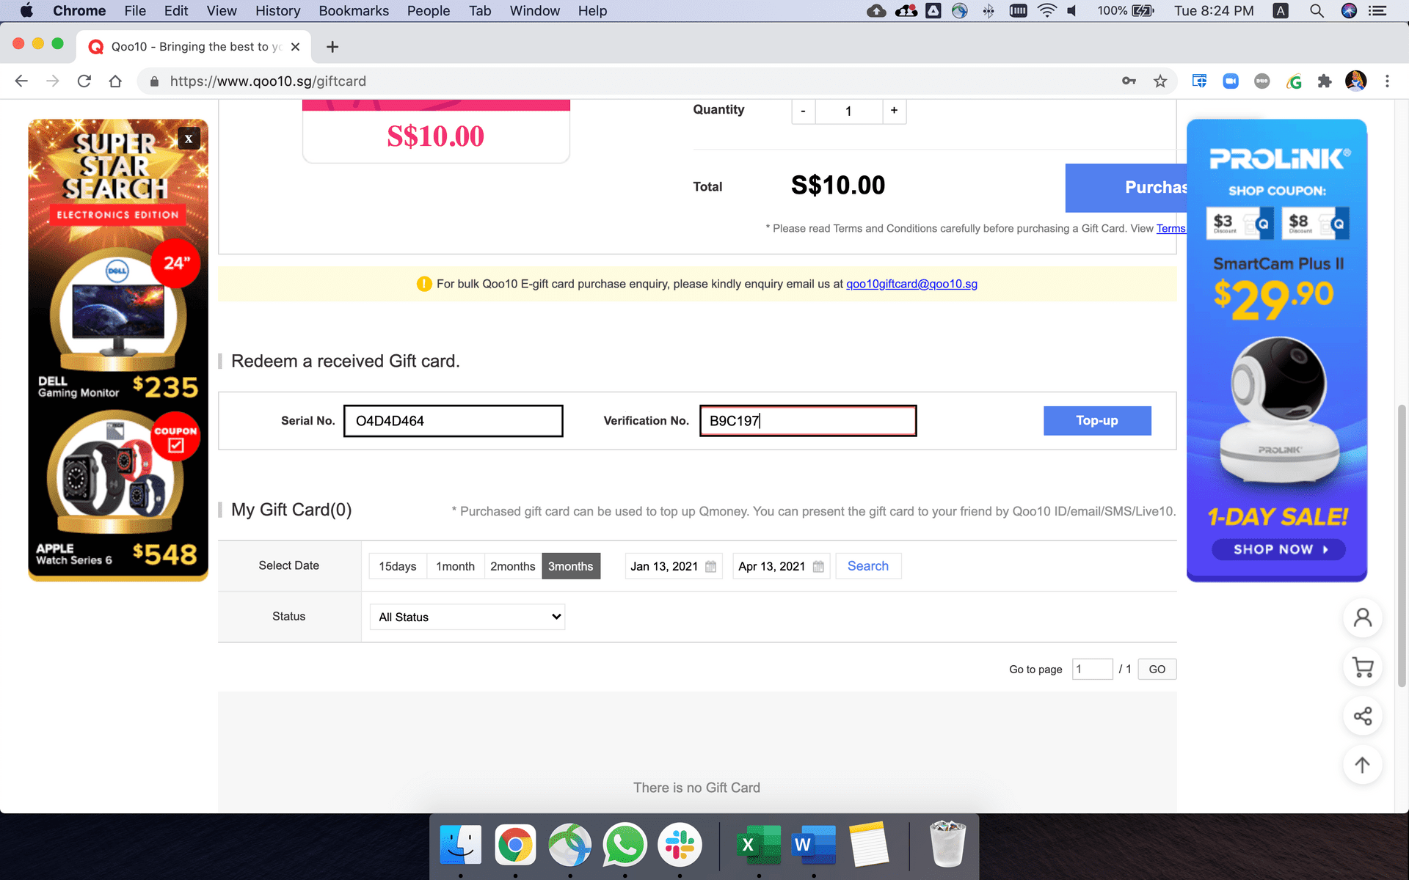Open the Trash in the Dock
The height and width of the screenshot is (880, 1409).
[x=947, y=844]
